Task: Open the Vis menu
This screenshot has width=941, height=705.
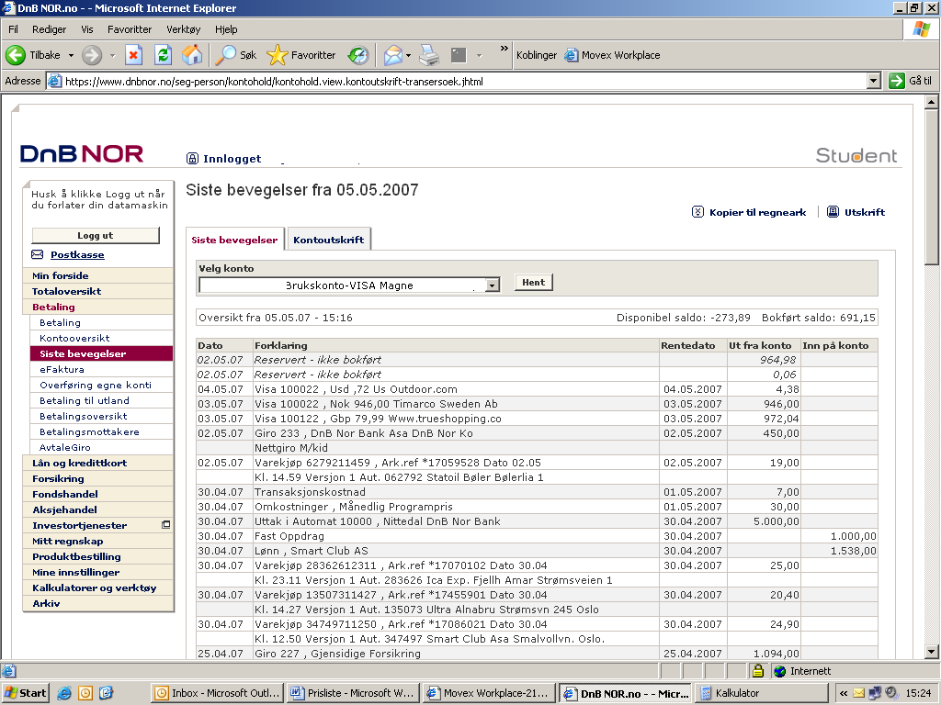Action: pyautogui.click(x=87, y=29)
